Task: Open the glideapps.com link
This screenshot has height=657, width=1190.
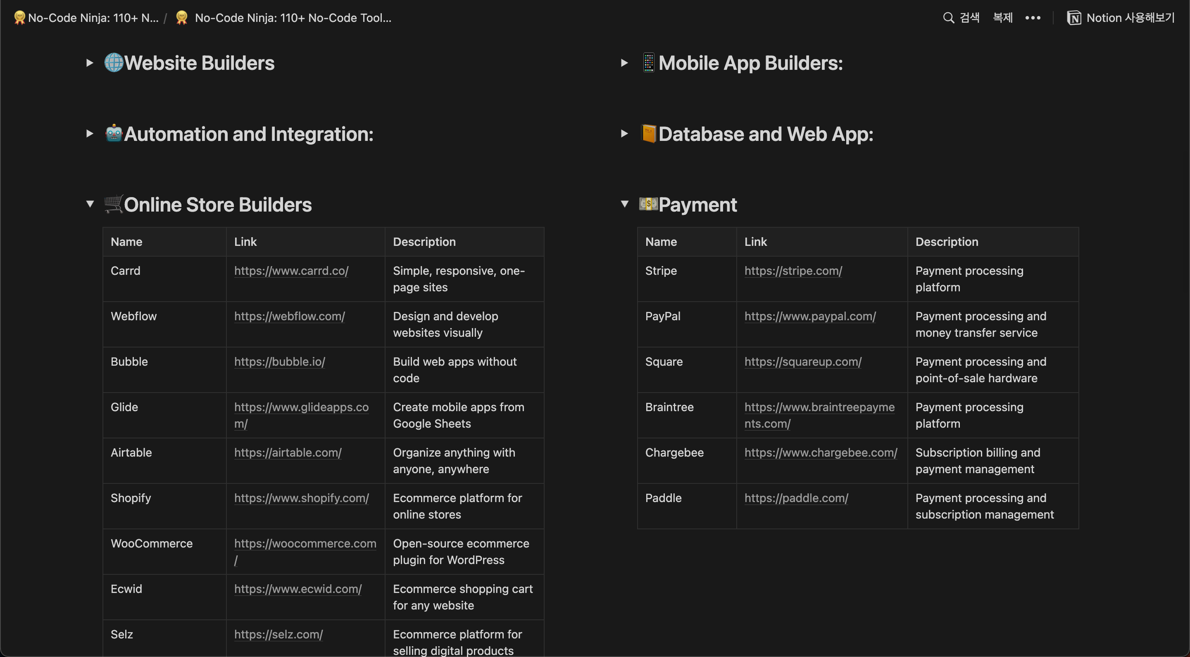Action: 301,415
